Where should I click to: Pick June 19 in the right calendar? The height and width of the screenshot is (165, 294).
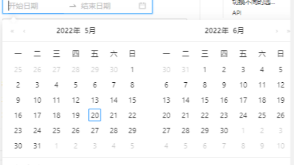(x=280, y=100)
